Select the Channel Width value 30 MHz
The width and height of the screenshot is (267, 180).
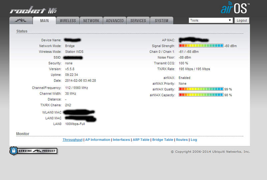pyautogui.click(x=70, y=93)
